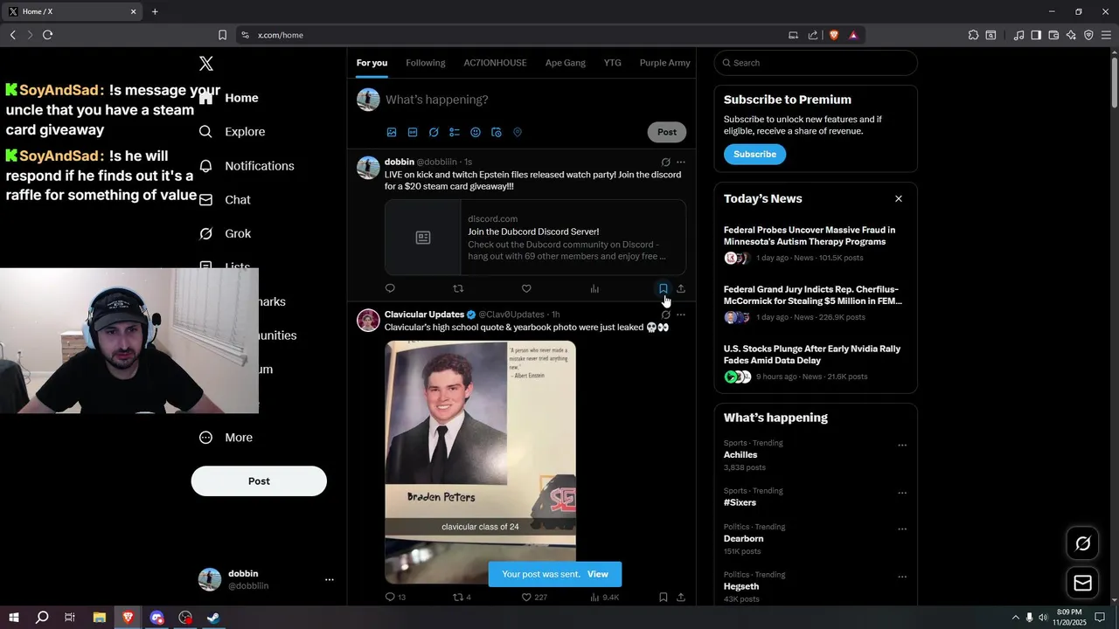Viewport: 1119px width, 629px height.
Task: View analytics of dobbin's post
Action: 594,288
